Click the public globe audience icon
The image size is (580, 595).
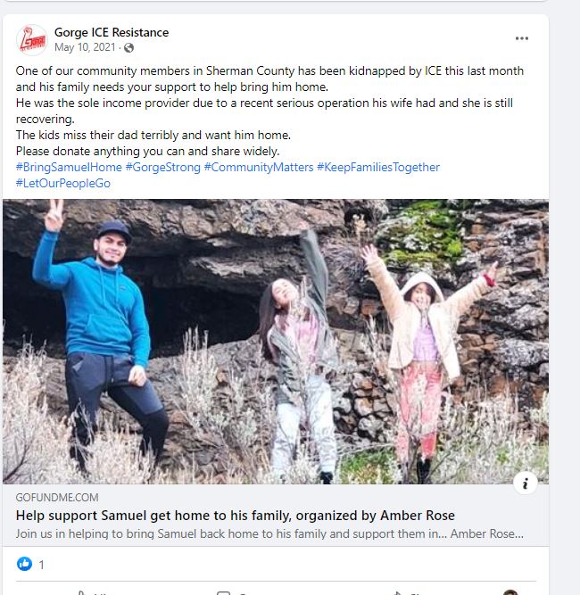[x=129, y=48]
